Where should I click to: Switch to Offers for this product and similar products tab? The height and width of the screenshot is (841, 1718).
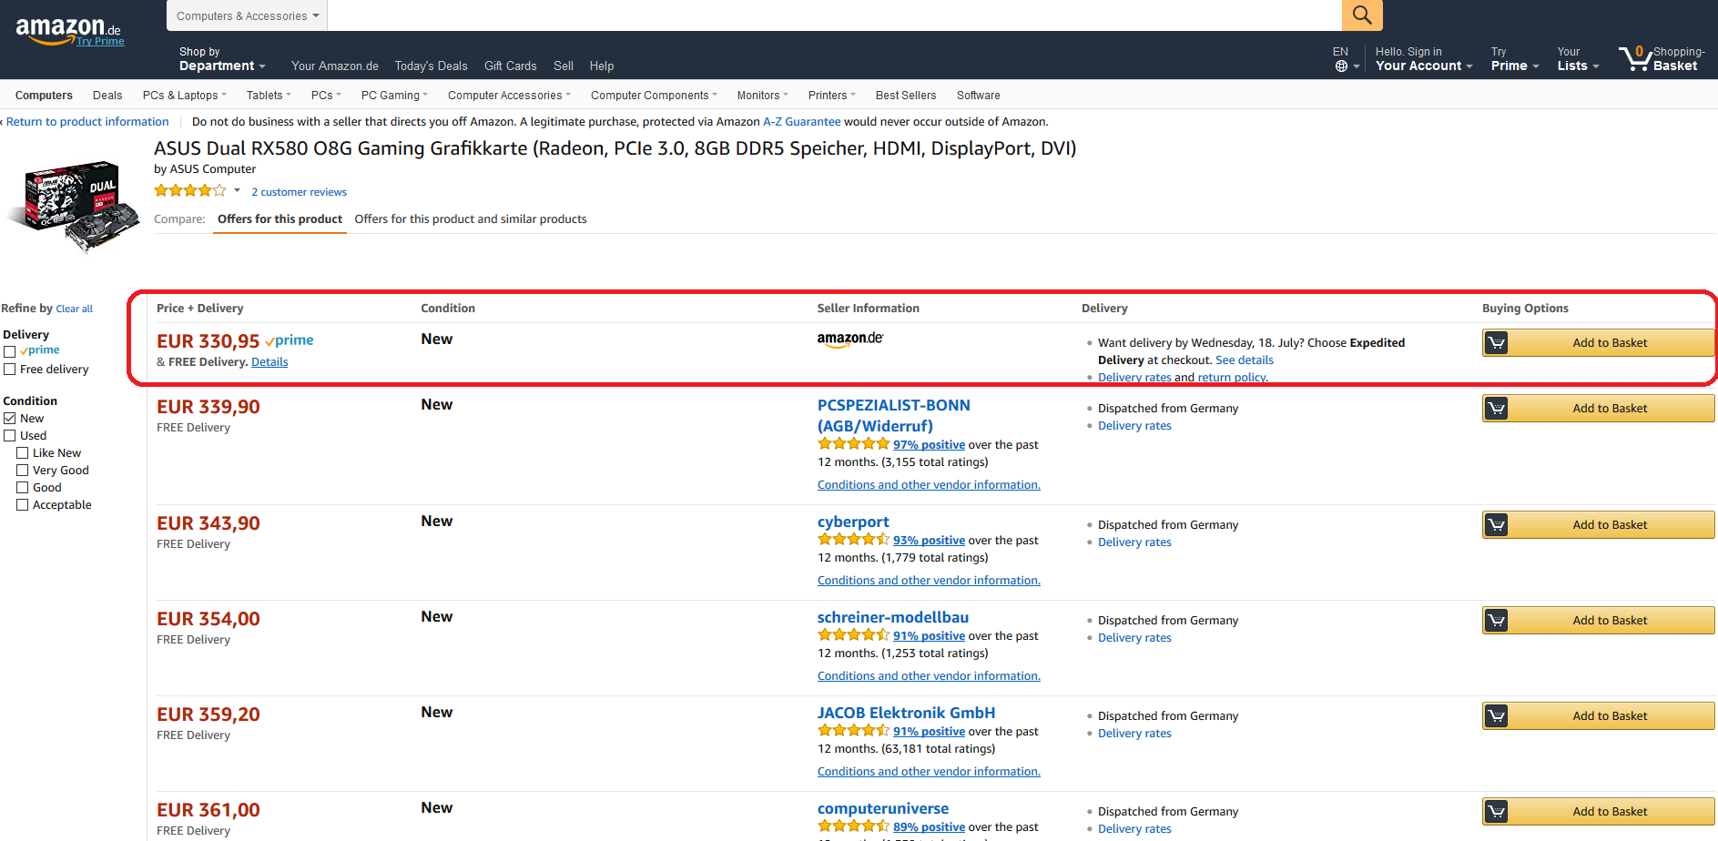coord(471,219)
